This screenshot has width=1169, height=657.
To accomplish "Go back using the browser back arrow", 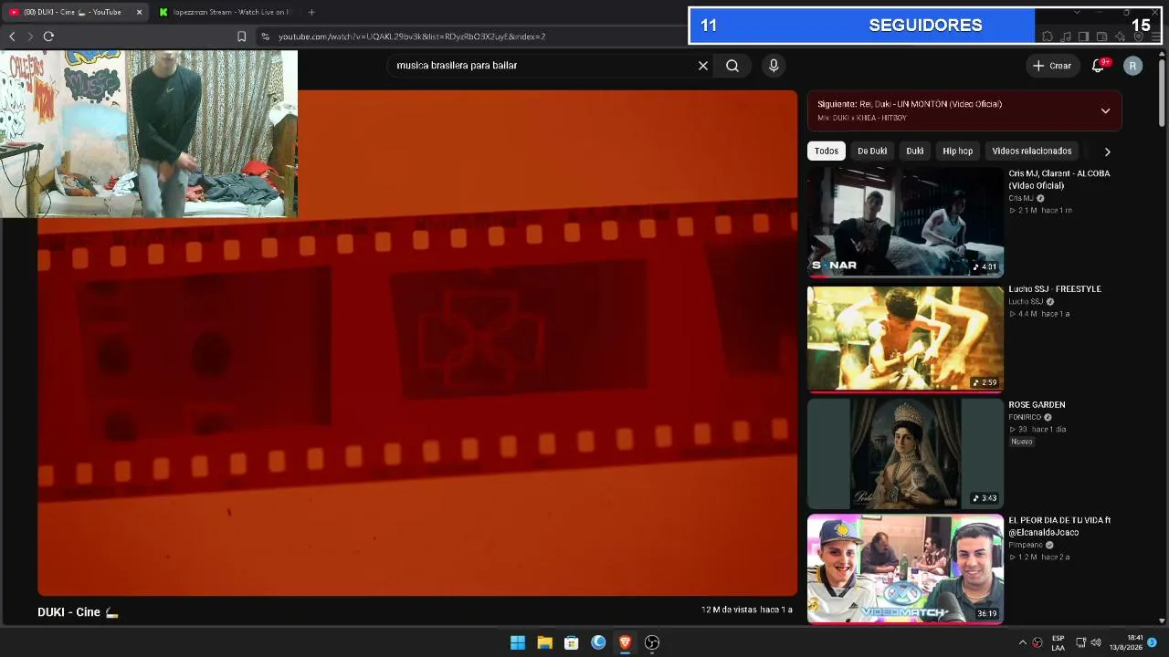I will click(x=12, y=36).
